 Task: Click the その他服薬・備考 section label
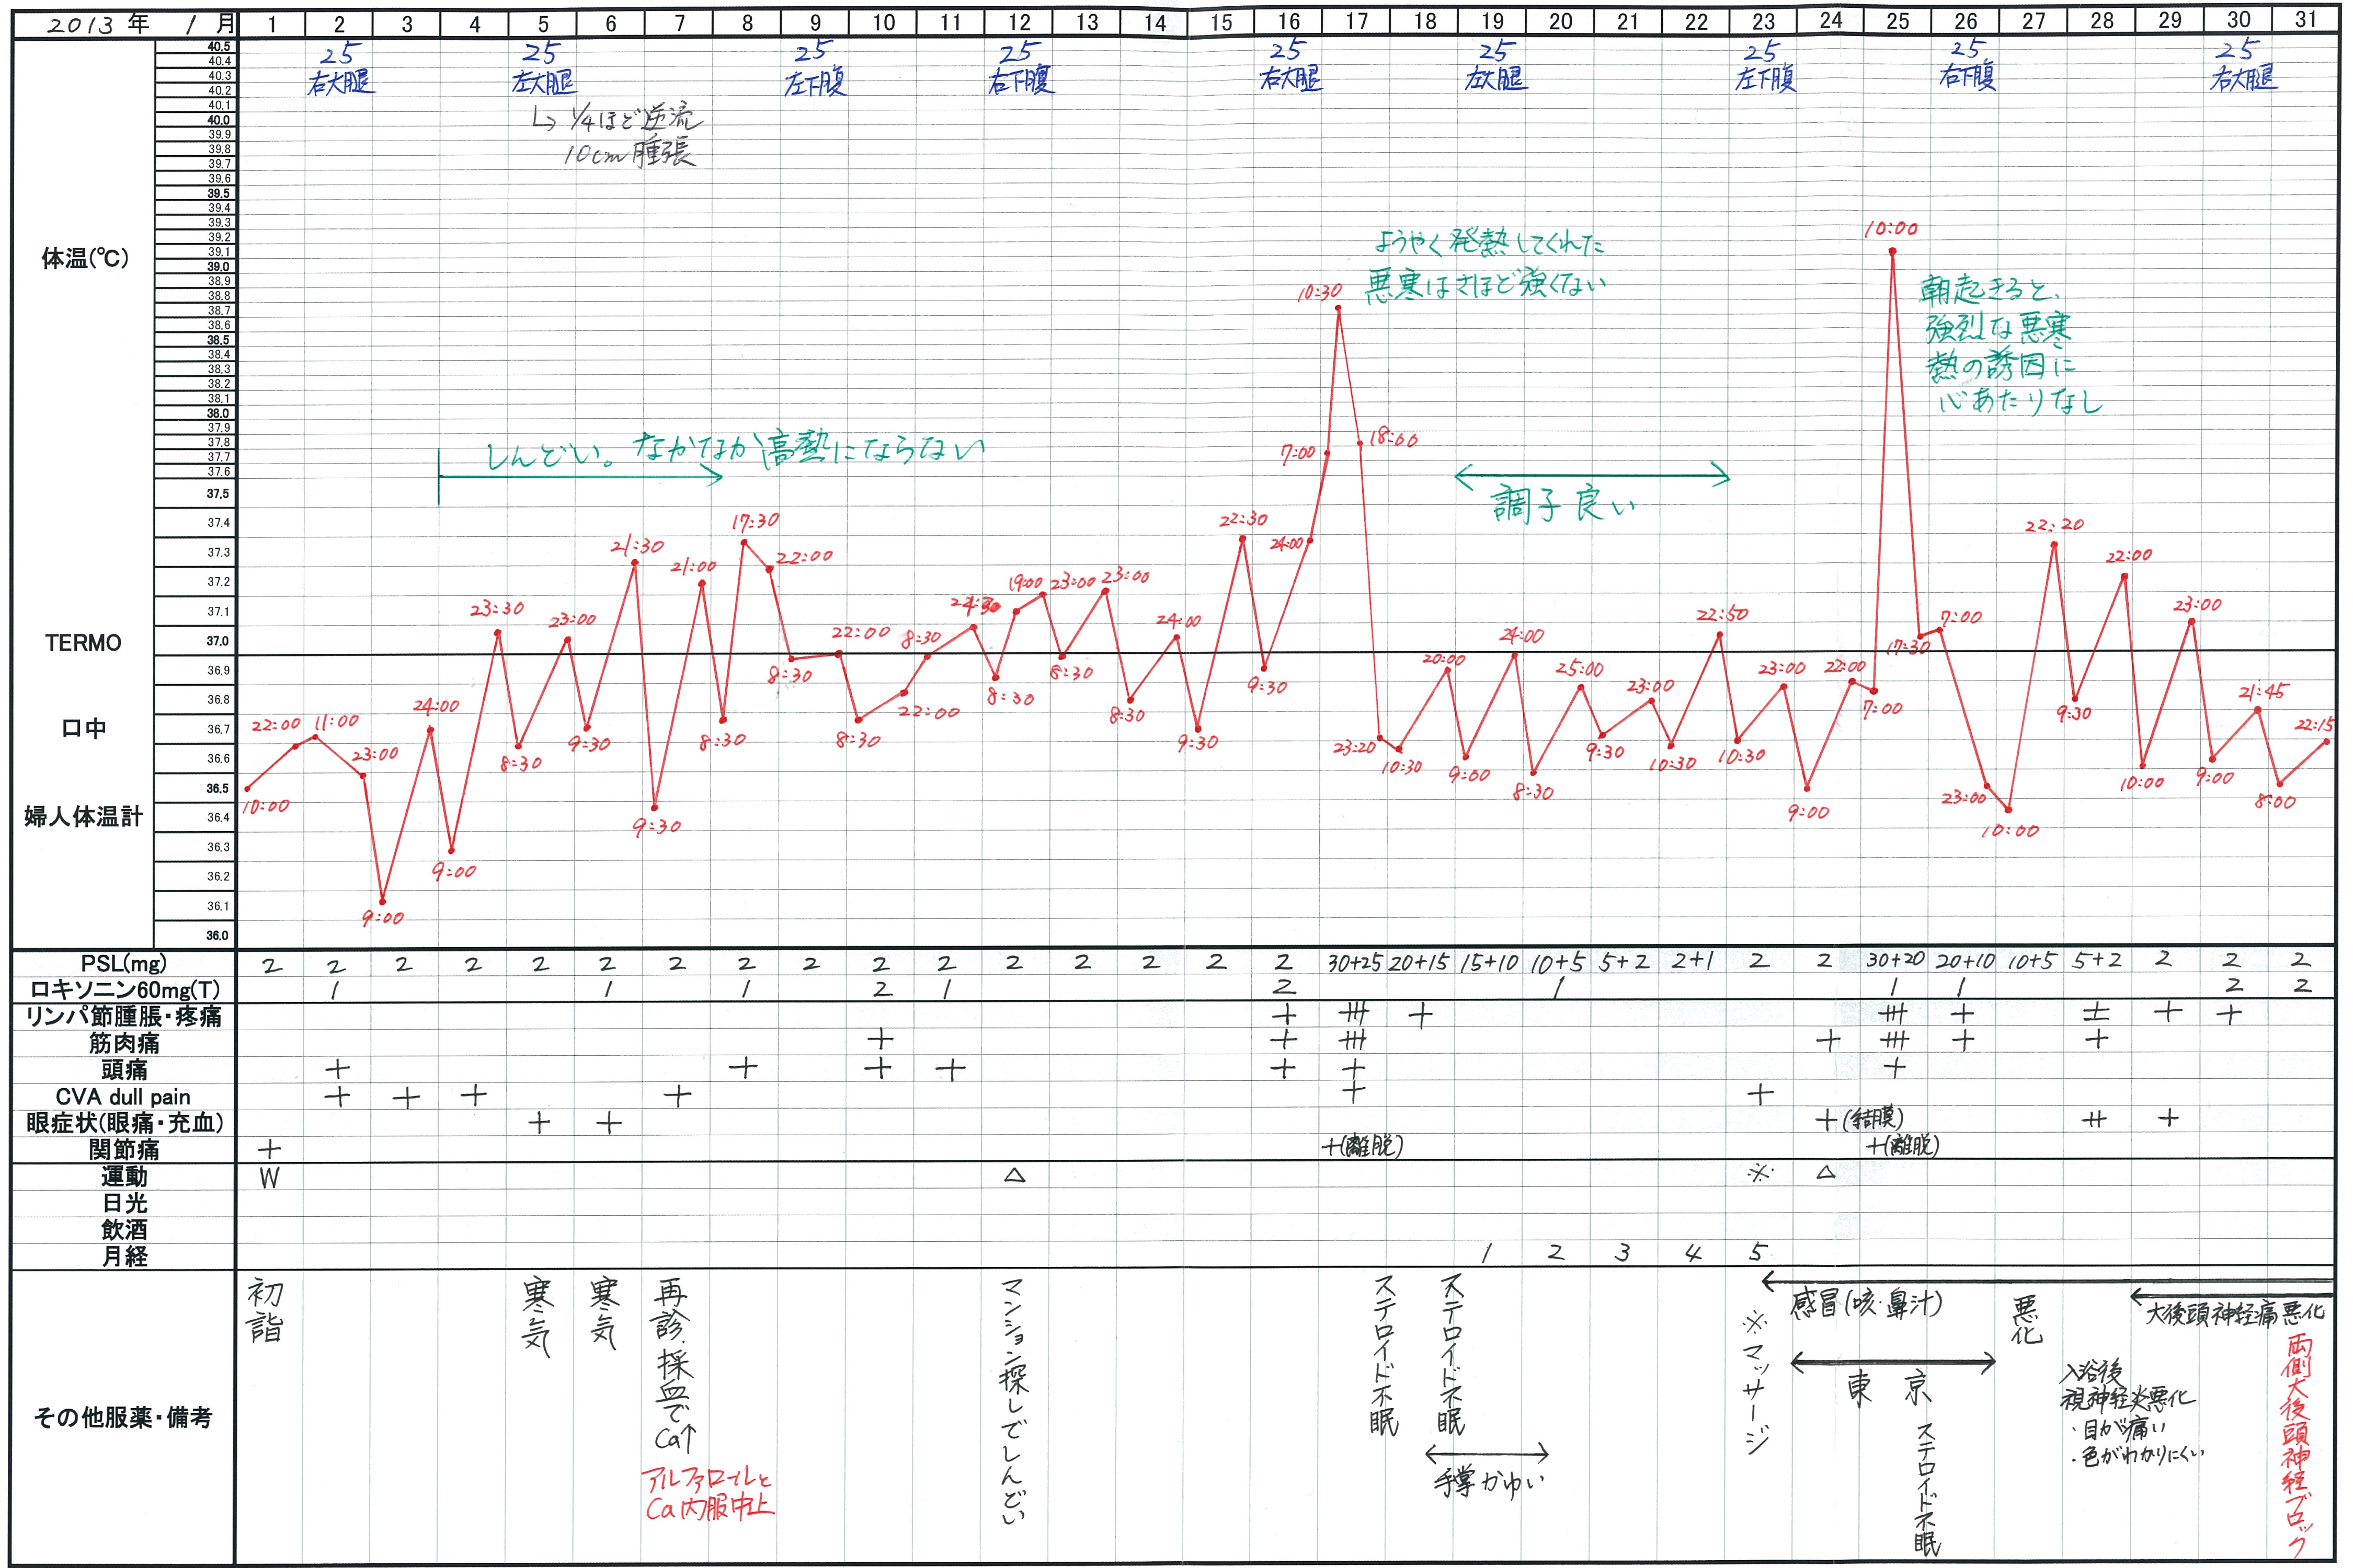122,1417
